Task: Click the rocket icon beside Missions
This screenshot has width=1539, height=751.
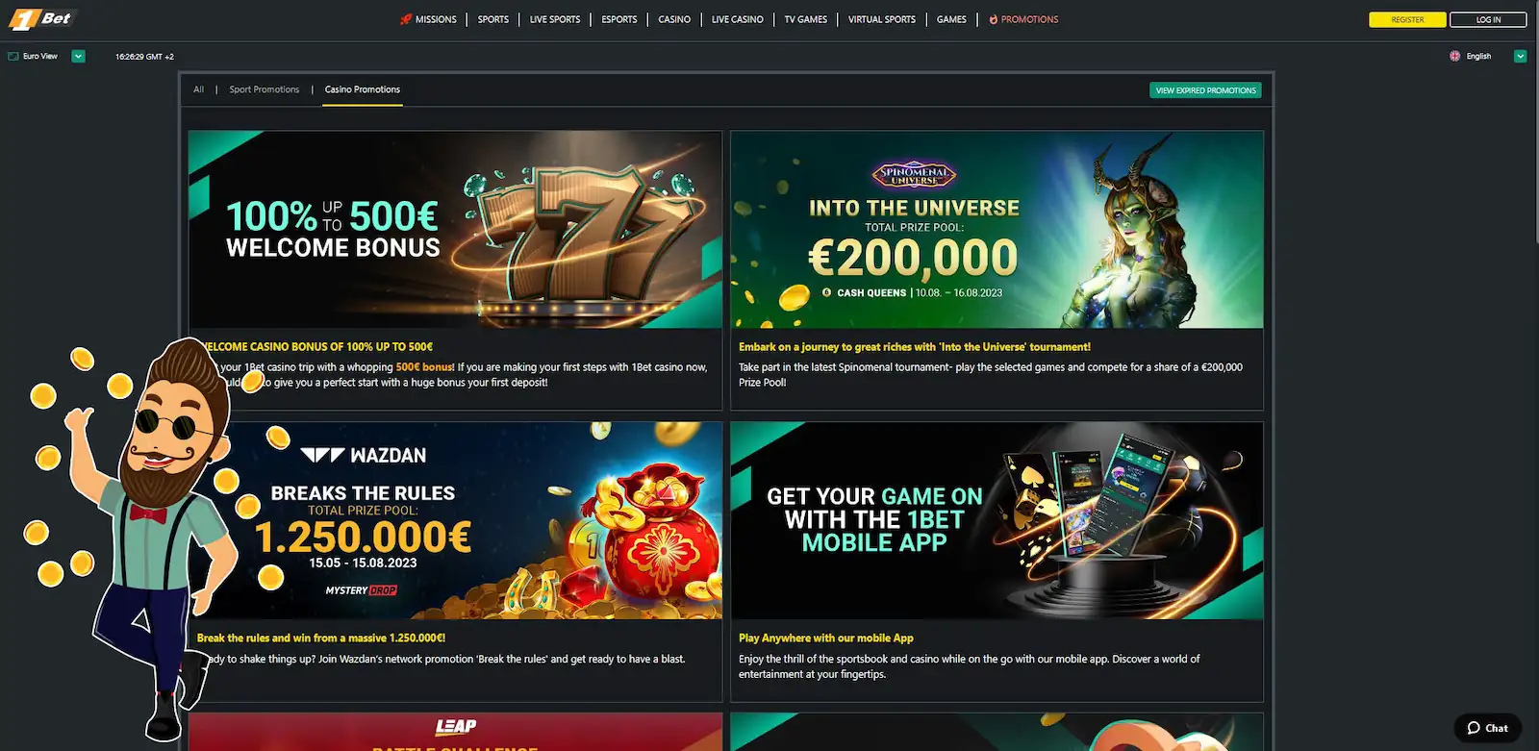Action: click(x=406, y=19)
